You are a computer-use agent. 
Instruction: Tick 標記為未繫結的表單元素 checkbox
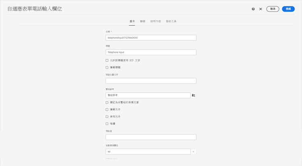point(107,103)
